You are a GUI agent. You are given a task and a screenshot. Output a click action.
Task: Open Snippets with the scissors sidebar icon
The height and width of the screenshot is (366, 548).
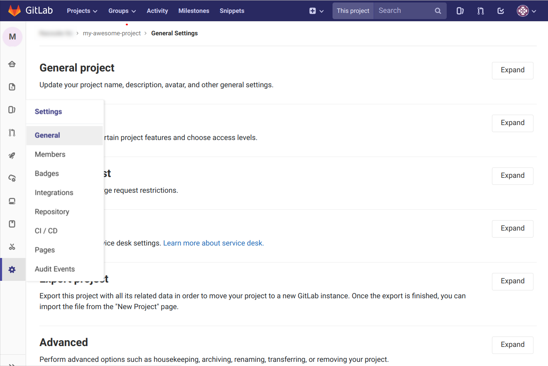12,246
